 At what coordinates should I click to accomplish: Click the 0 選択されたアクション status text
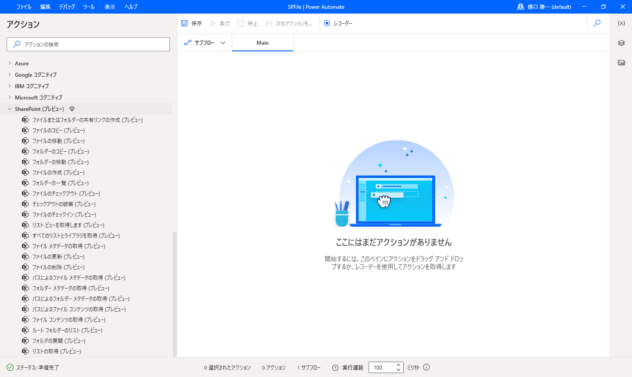(227, 367)
